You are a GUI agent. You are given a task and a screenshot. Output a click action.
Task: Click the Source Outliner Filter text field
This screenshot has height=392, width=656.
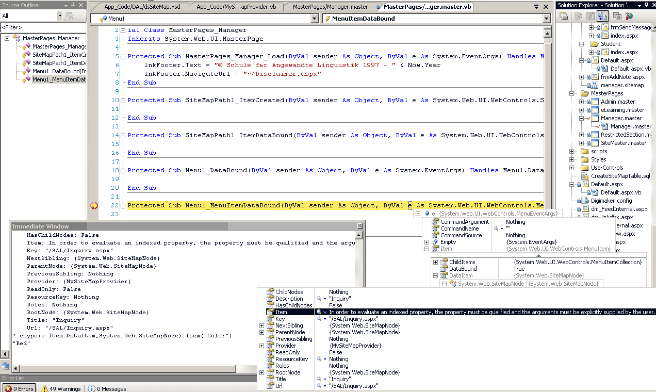(42, 27)
